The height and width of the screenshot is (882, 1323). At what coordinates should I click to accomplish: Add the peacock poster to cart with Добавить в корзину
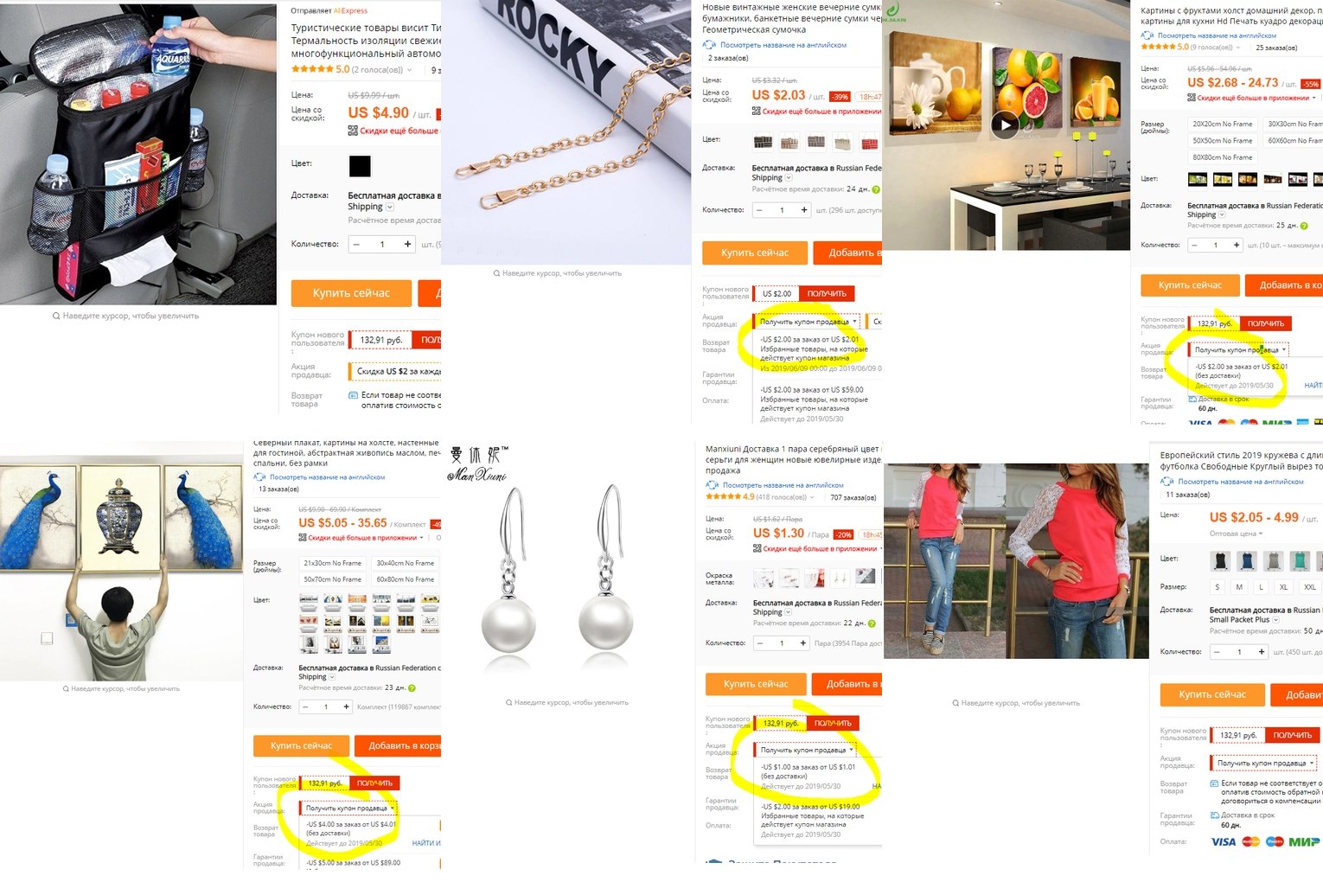pos(404,745)
